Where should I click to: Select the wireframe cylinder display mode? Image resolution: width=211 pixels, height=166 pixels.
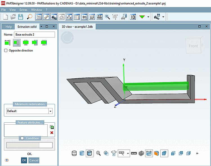point(75,153)
